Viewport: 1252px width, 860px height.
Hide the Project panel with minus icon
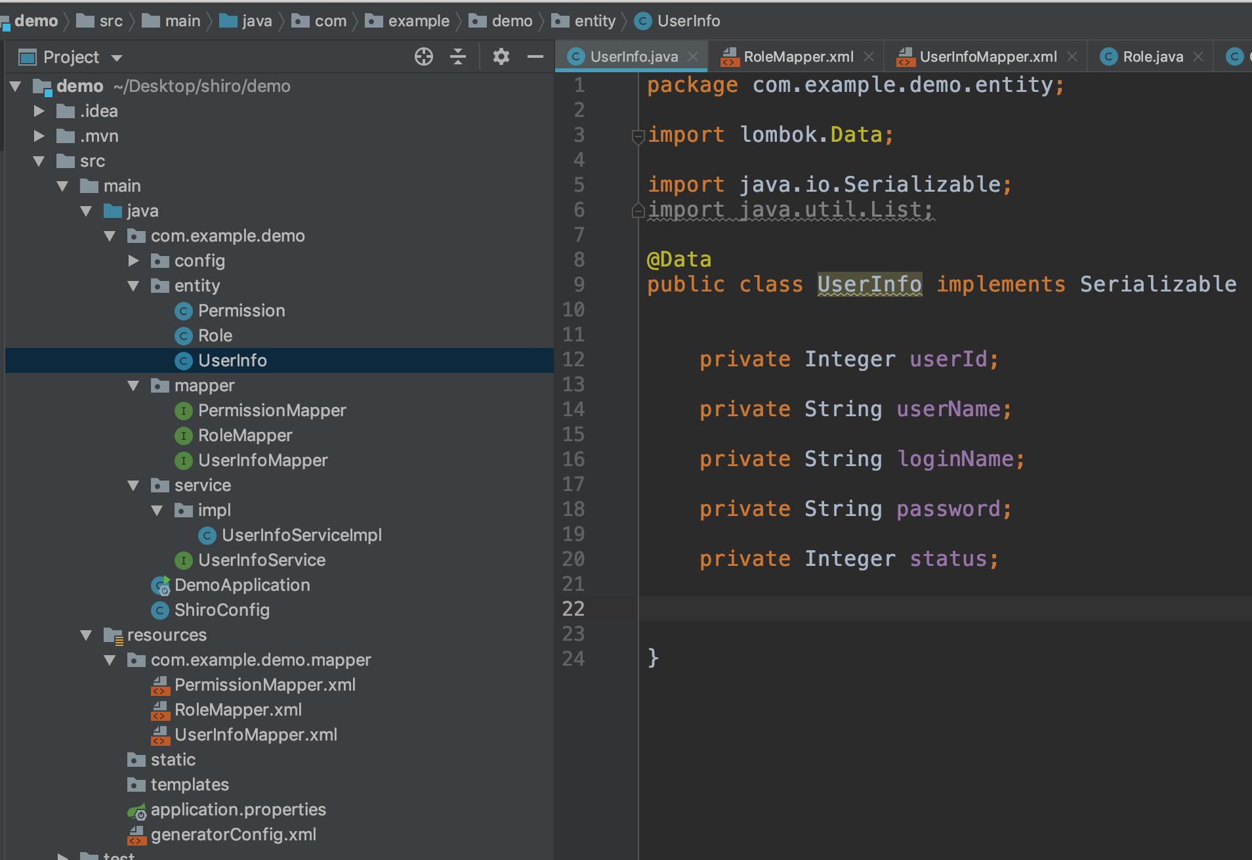(x=535, y=57)
